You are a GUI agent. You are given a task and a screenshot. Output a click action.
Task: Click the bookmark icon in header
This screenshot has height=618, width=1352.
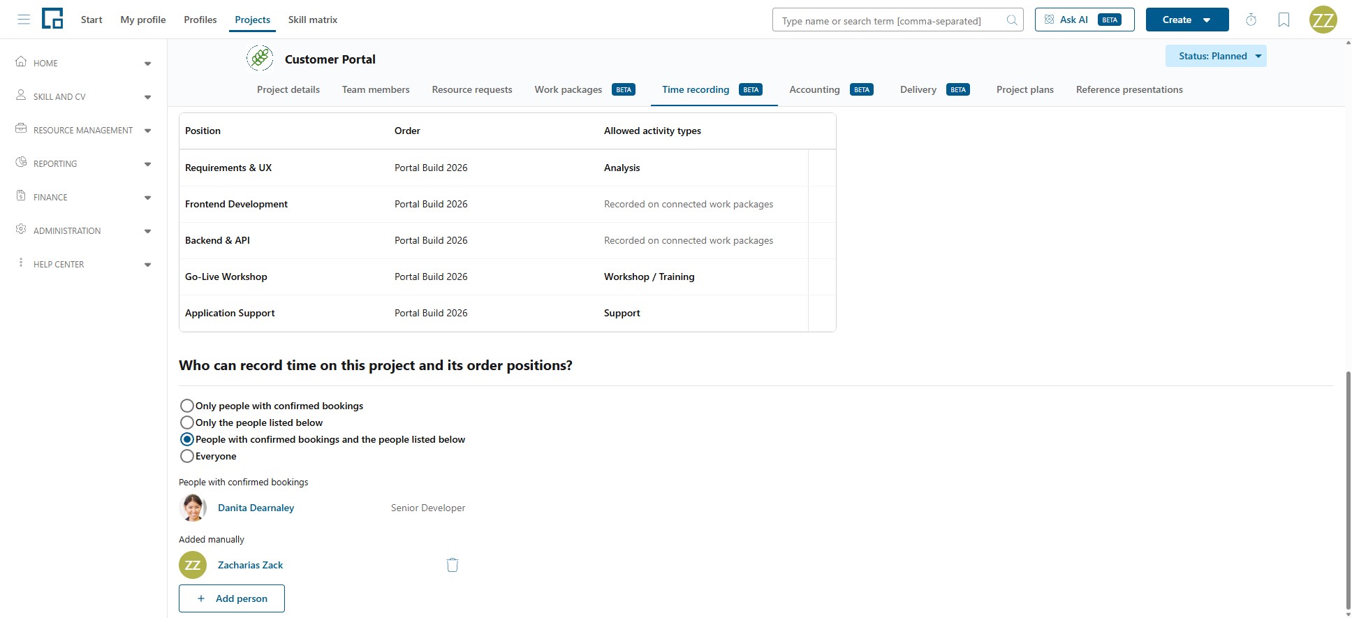point(1284,20)
